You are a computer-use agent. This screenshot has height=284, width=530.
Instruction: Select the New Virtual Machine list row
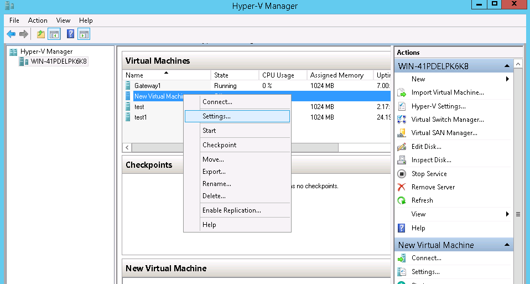256,96
